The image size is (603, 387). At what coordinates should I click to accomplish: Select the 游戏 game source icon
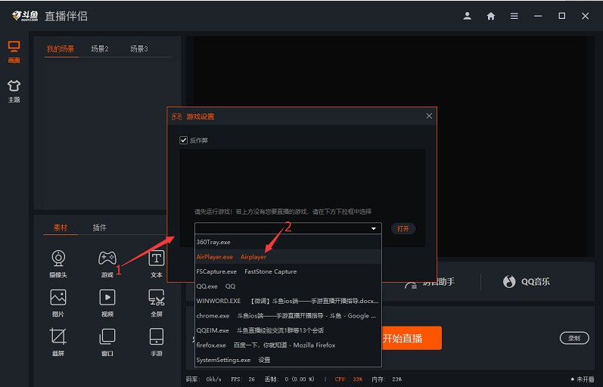tap(107, 259)
